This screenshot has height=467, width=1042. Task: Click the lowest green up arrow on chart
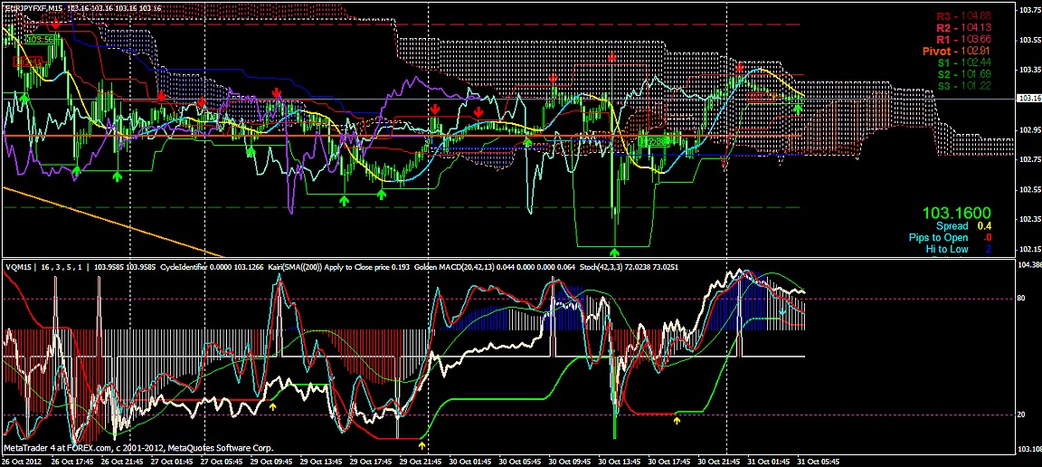[x=615, y=251]
